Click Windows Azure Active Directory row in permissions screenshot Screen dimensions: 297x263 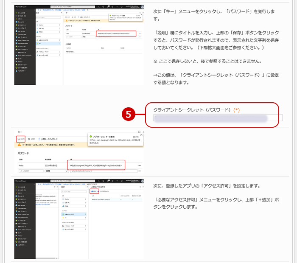[117, 199]
